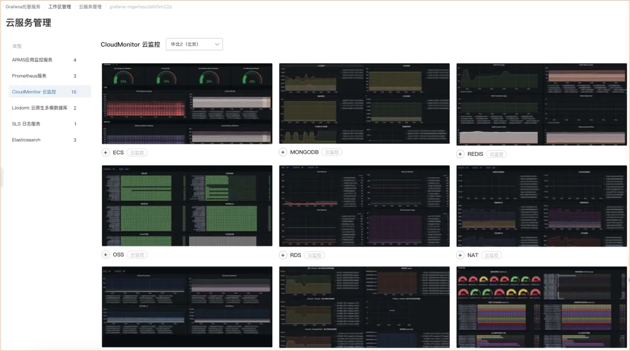Click the 云监控 tag beside OSS
Image resolution: width=630 pixels, height=351 pixels.
tap(137, 255)
